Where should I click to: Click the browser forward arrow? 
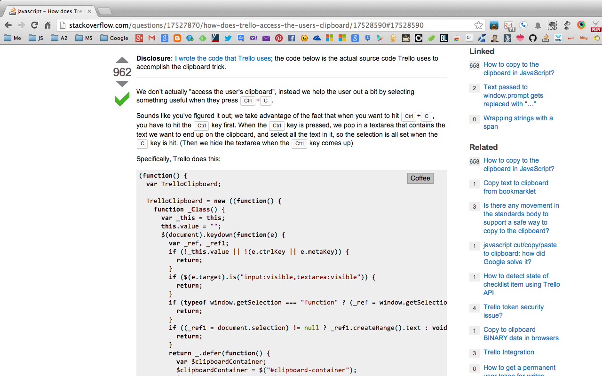pyautogui.click(x=21, y=25)
